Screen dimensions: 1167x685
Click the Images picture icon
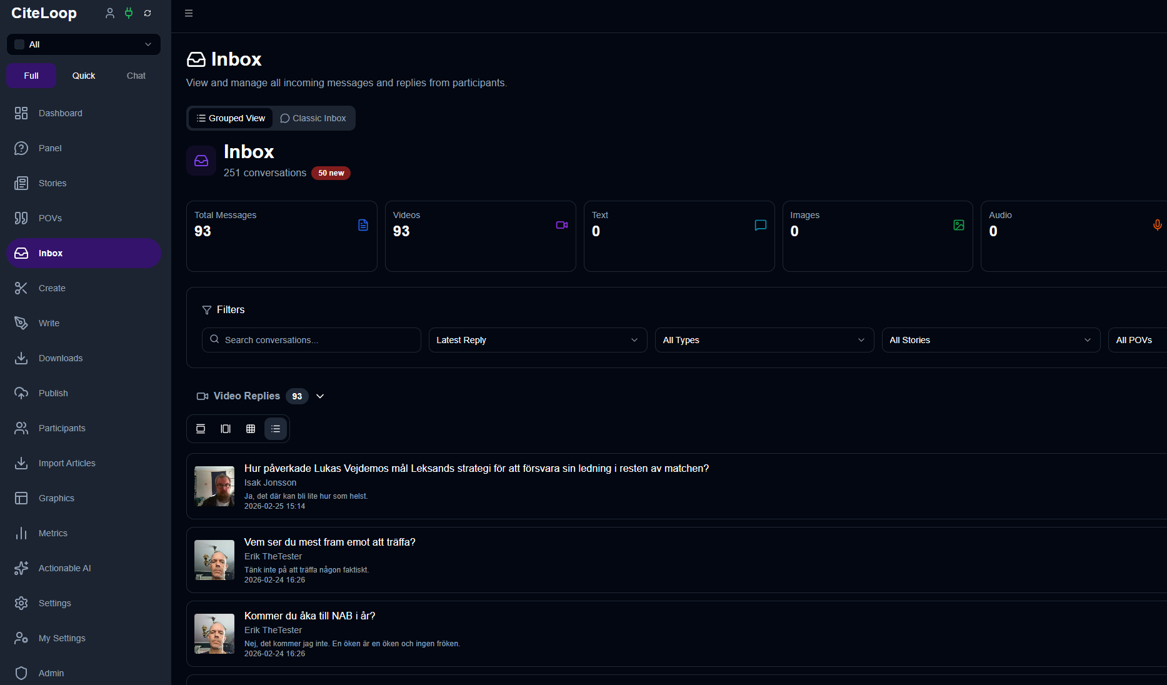click(959, 225)
